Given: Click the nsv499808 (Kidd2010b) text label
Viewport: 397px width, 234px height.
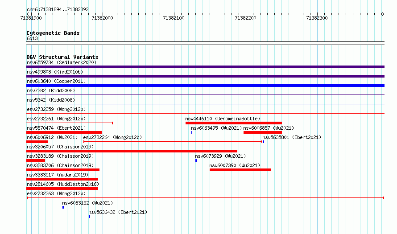Looking at the screenshot, I should [x=55, y=72].
